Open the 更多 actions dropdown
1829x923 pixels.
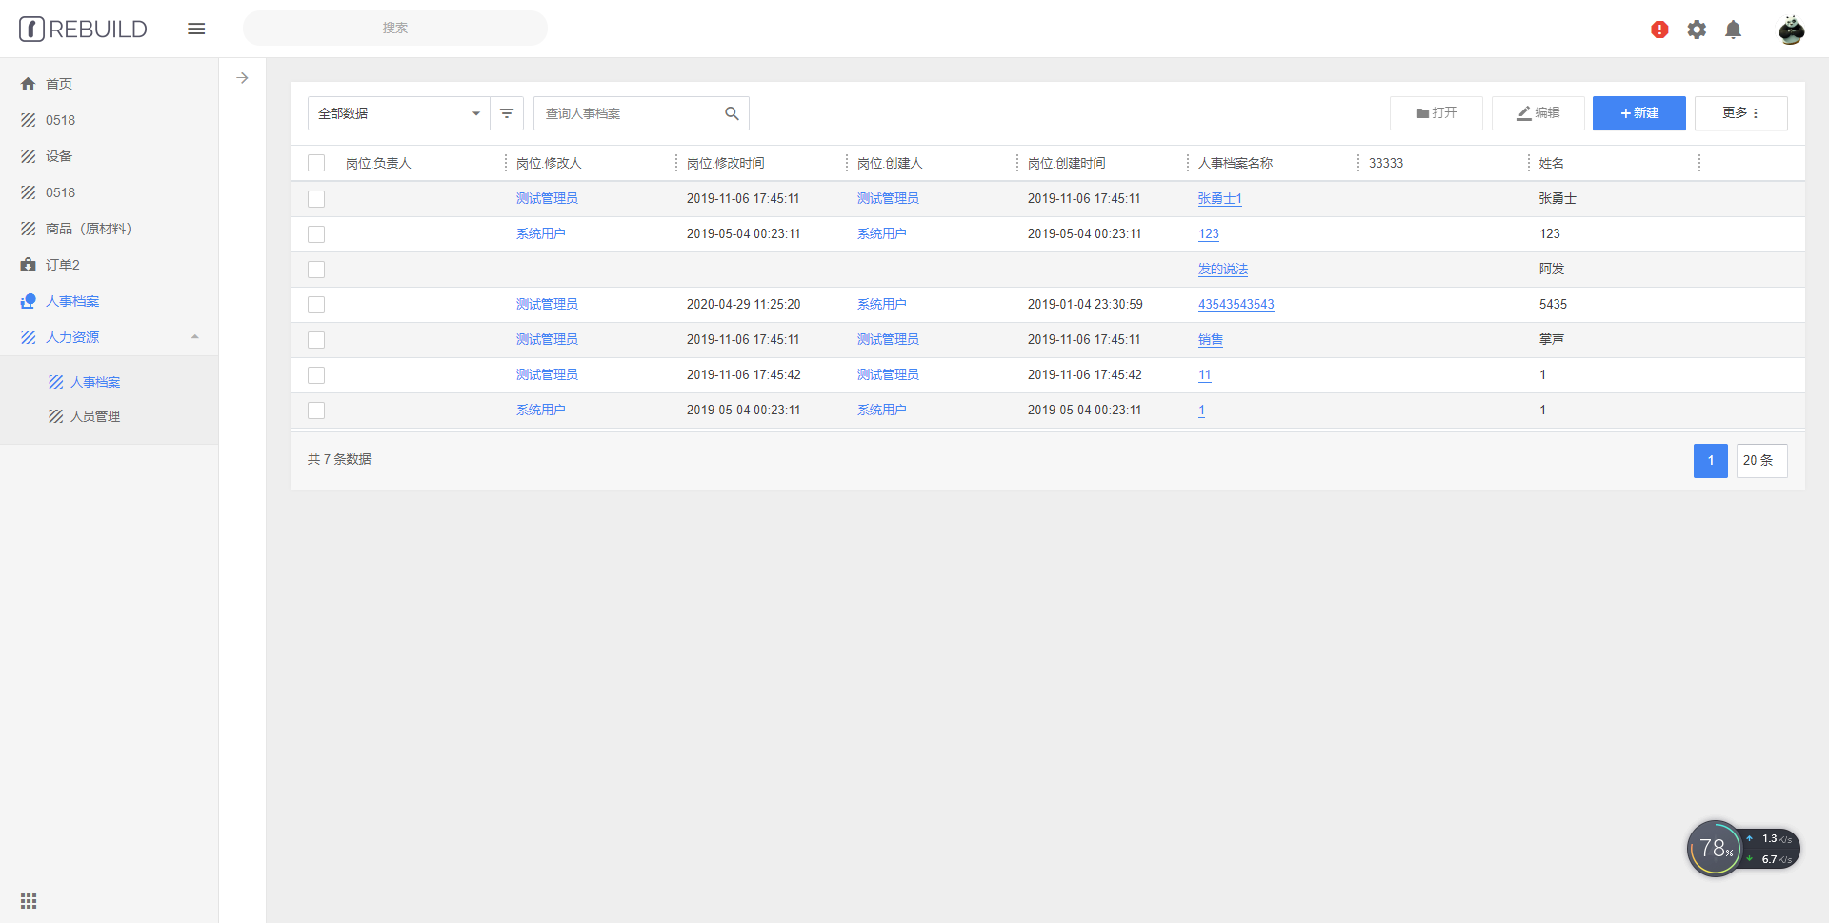(x=1740, y=113)
